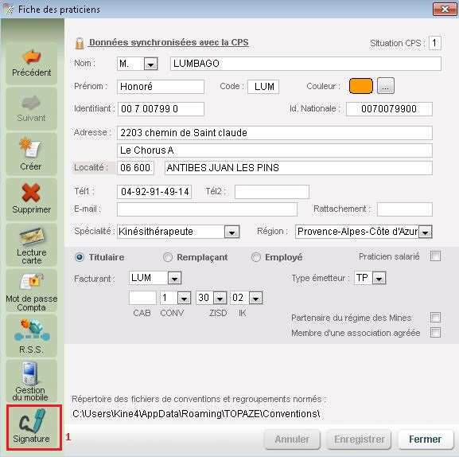Expand the Spécialité dropdown
This screenshot has height=457, width=459.
[231, 232]
